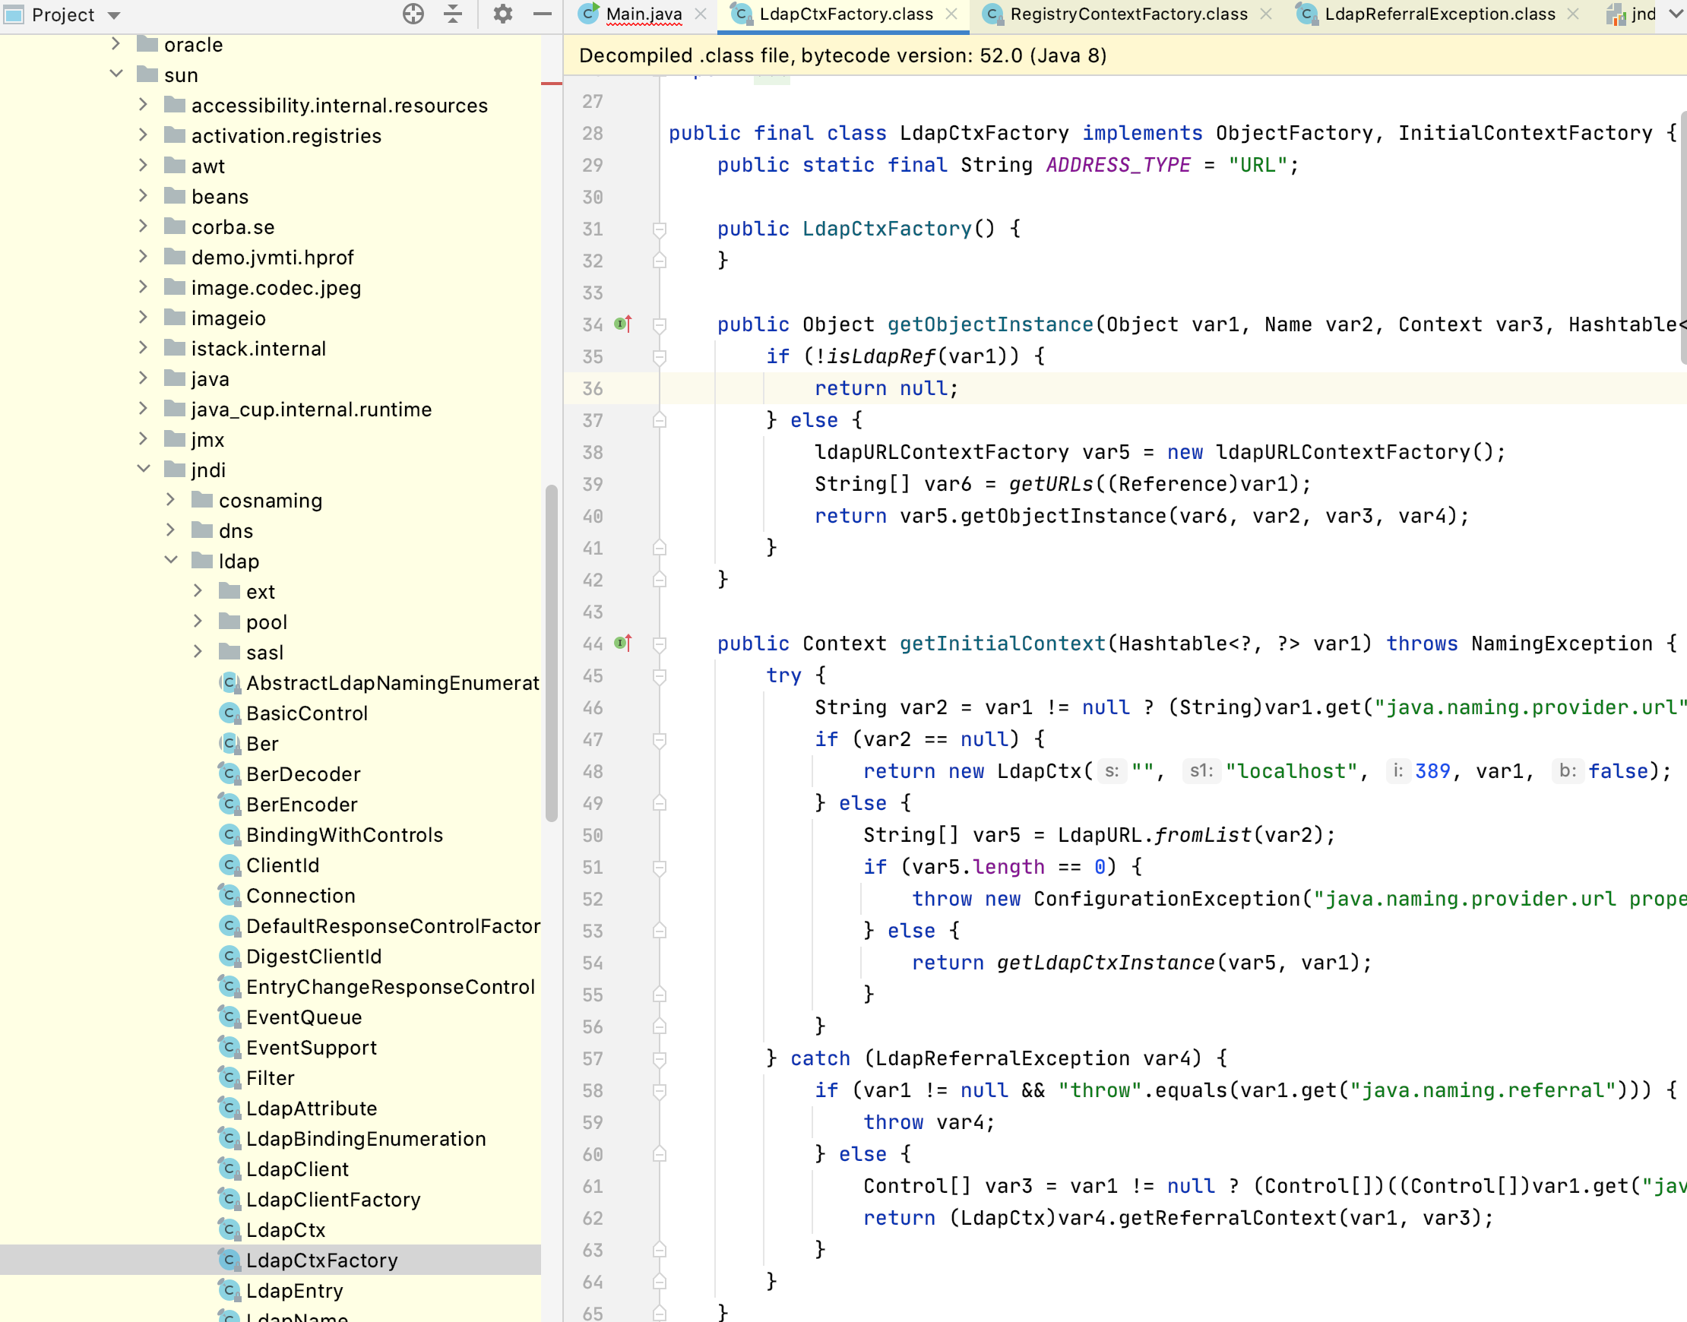Open Project panel settings gear
The image size is (1687, 1322).
point(502,14)
